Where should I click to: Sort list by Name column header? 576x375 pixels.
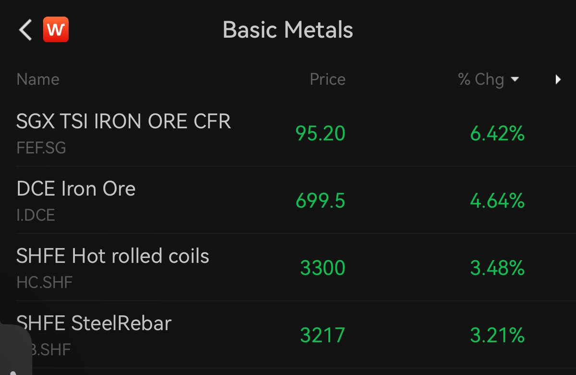pos(38,79)
